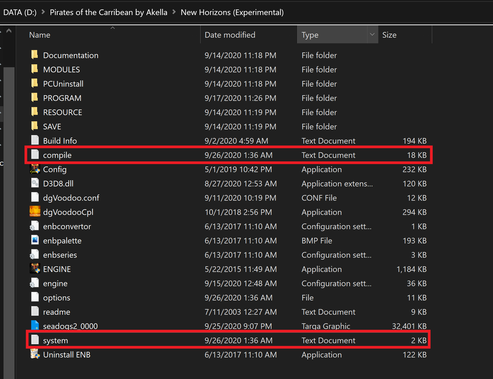The height and width of the screenshot is (379, 493).
Task: Open the Type column filter dropdown arrow
Action: tap(372, 34)
